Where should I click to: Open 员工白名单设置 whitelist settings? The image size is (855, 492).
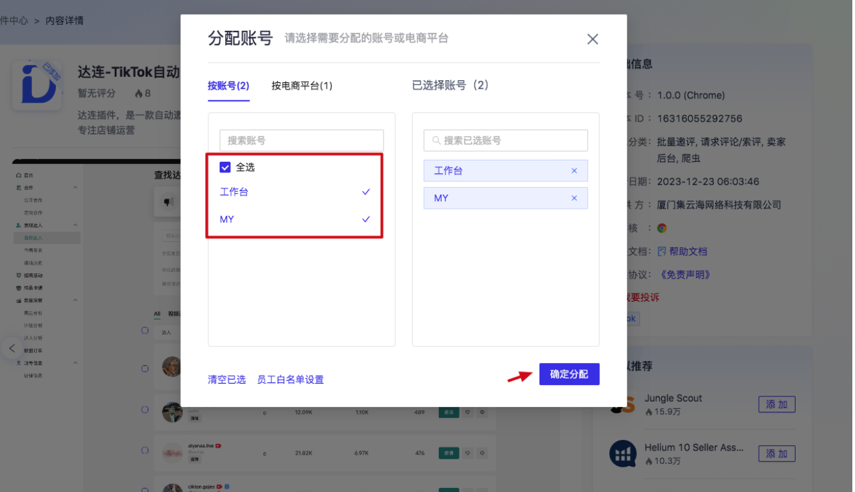pyautogui.click(x=291, y=380)
